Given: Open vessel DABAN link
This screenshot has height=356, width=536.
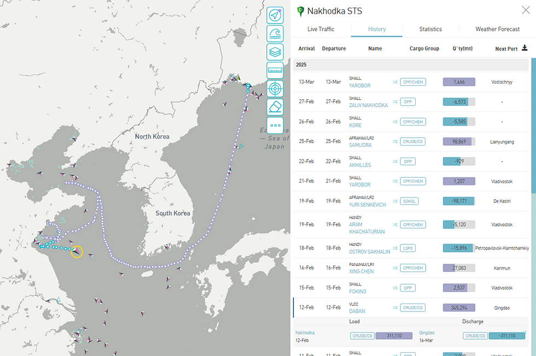Looking at the screenshot, I should 357,311.
